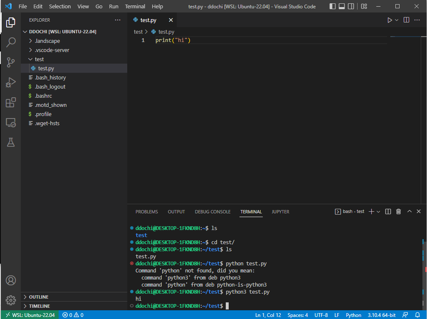The width and height of the screenshot is (427, 319).
Task: Open the Search view
Action: (x=11, y=42)
